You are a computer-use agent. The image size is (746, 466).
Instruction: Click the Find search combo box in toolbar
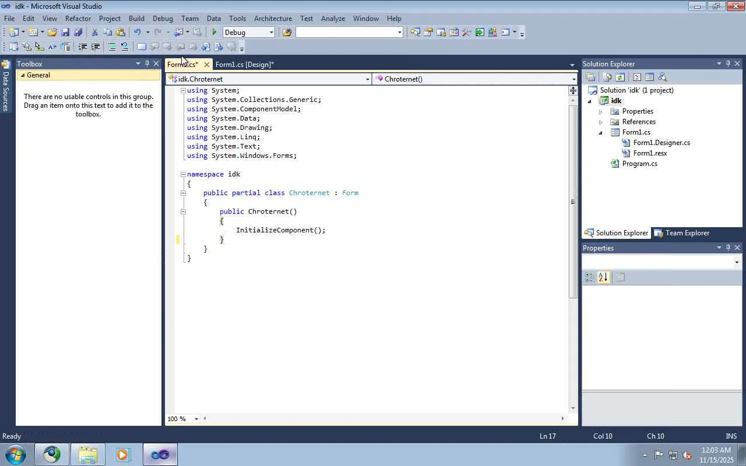tap(349, 33)
